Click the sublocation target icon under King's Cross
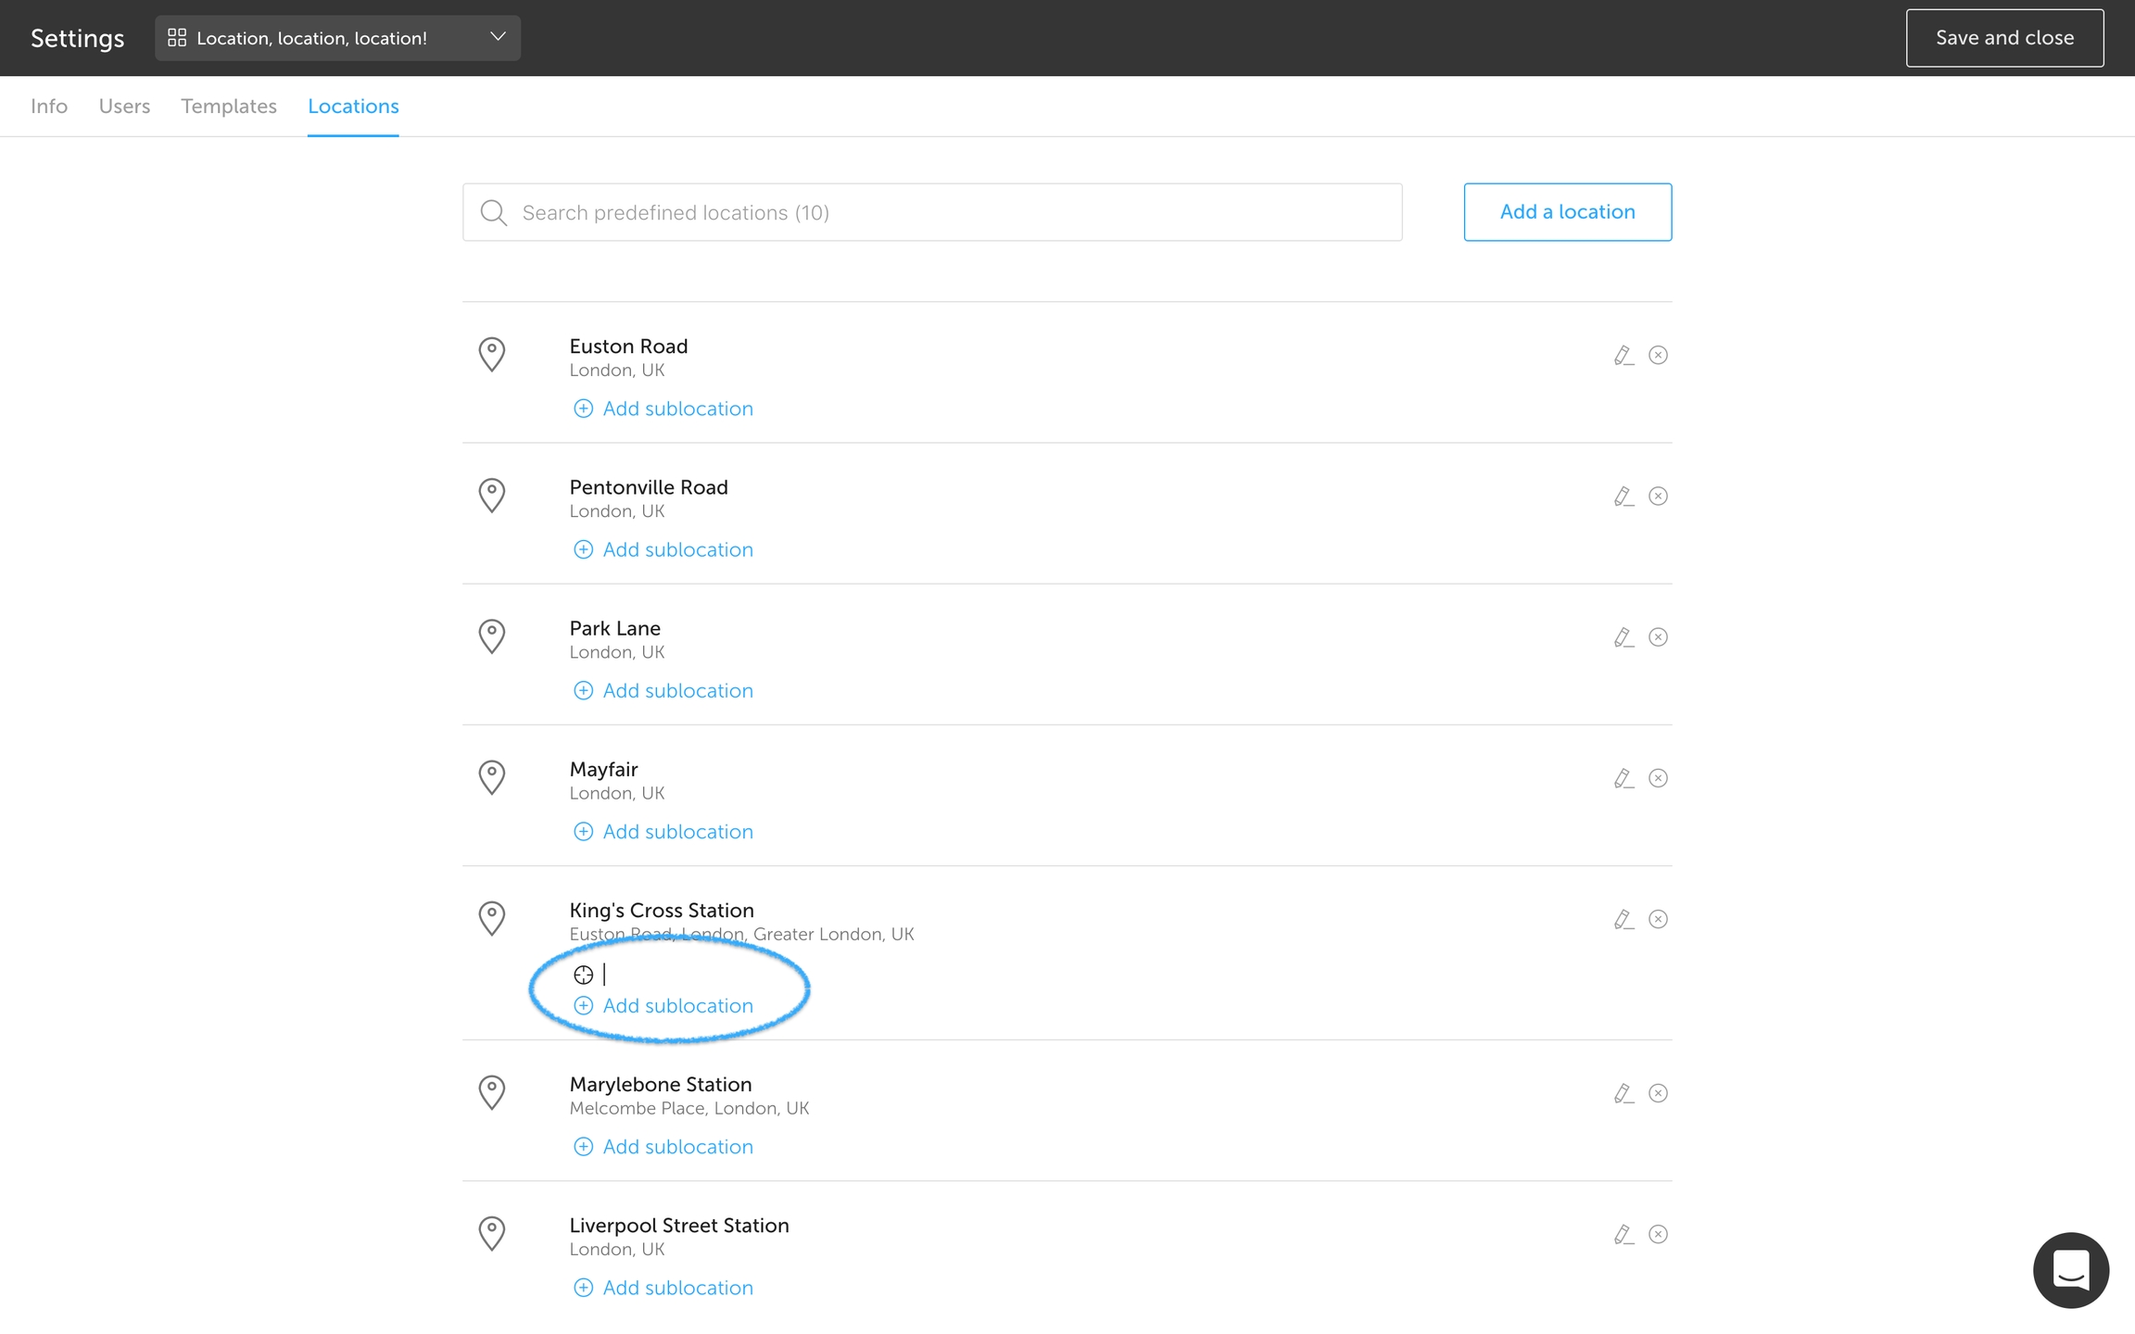The width and height of the screenshot is (2135, 1334). pos(583,975)
